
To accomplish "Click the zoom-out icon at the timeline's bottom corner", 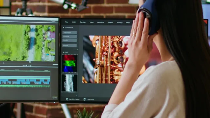I will (x=53, y=98).
